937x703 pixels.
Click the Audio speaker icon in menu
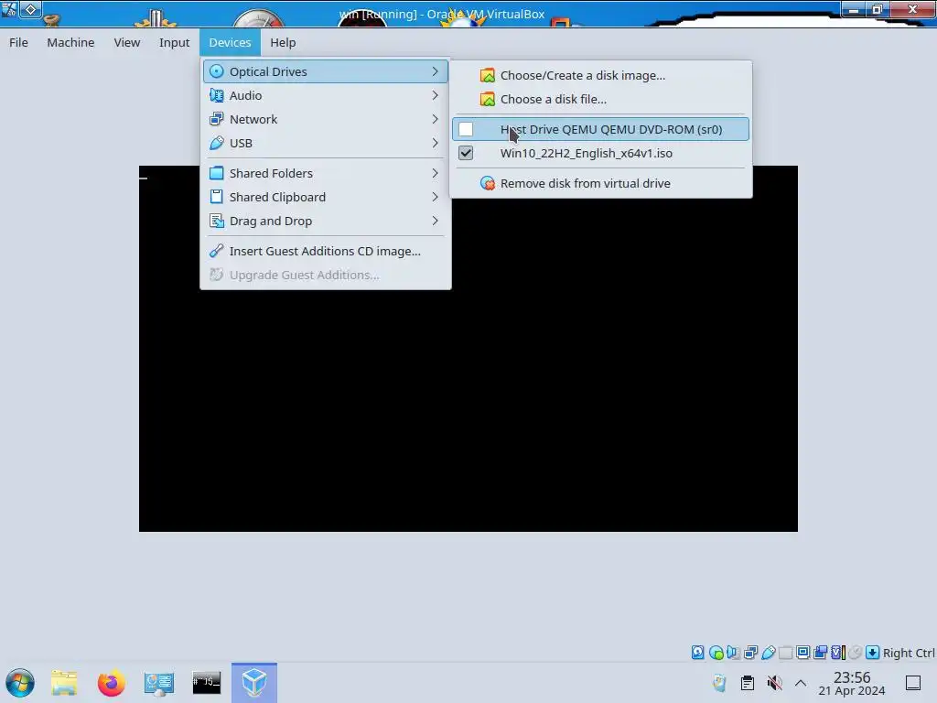click(216, 95)
